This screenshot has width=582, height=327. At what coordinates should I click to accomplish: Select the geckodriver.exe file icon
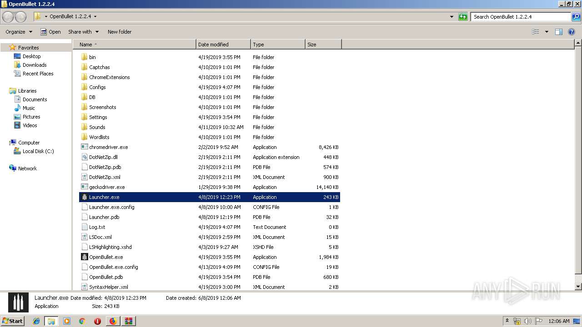84,187
